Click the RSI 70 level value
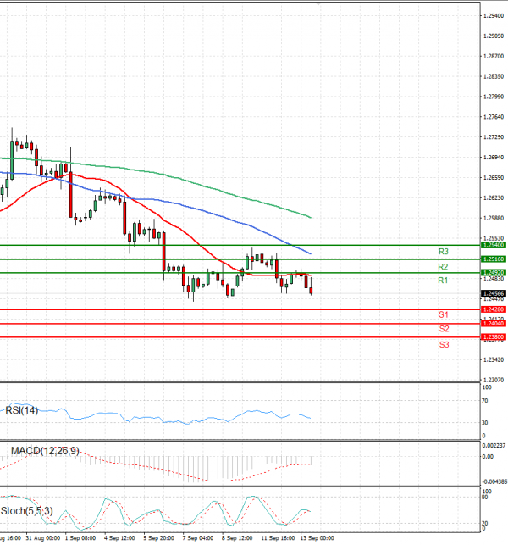The width and height of the screenshot is (508, 545). [x=485, y=401]
